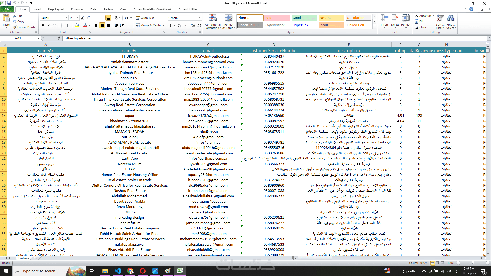This screenshot has width=491, height=276.
Task: Switch to the Formulas ribbon tab
Action: (x=77, y=9)
